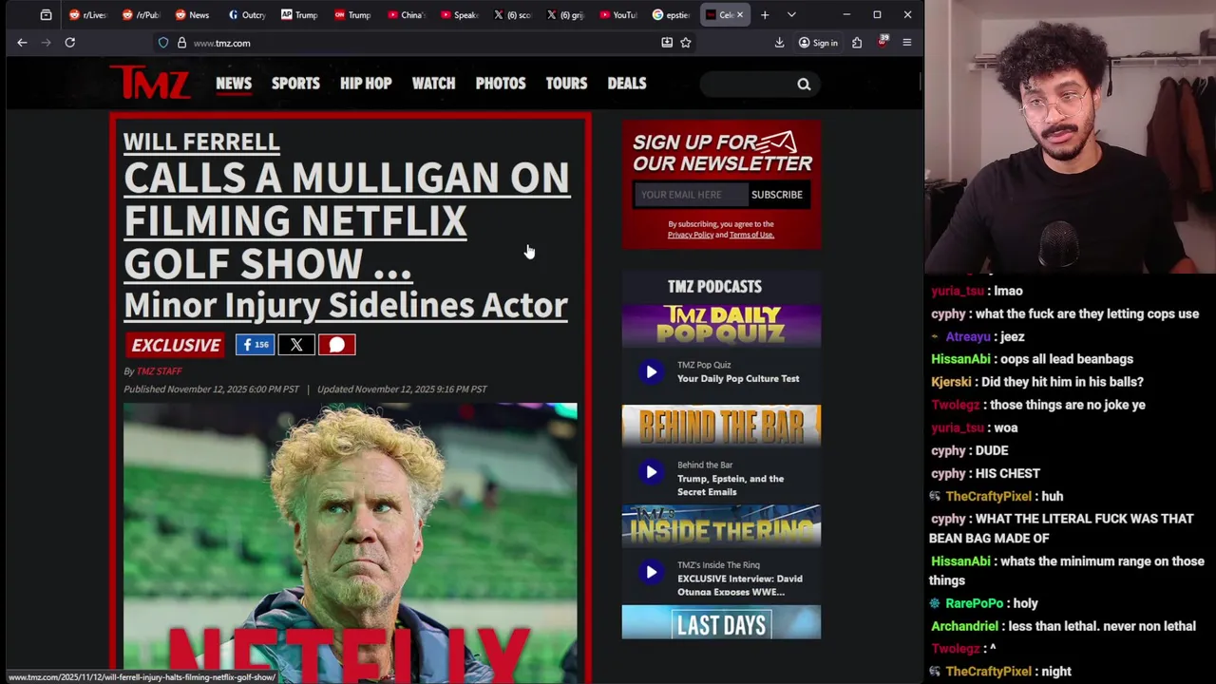Click Sign in account button
Viewport: 1216px width, 684px height.
click(818, 43)
